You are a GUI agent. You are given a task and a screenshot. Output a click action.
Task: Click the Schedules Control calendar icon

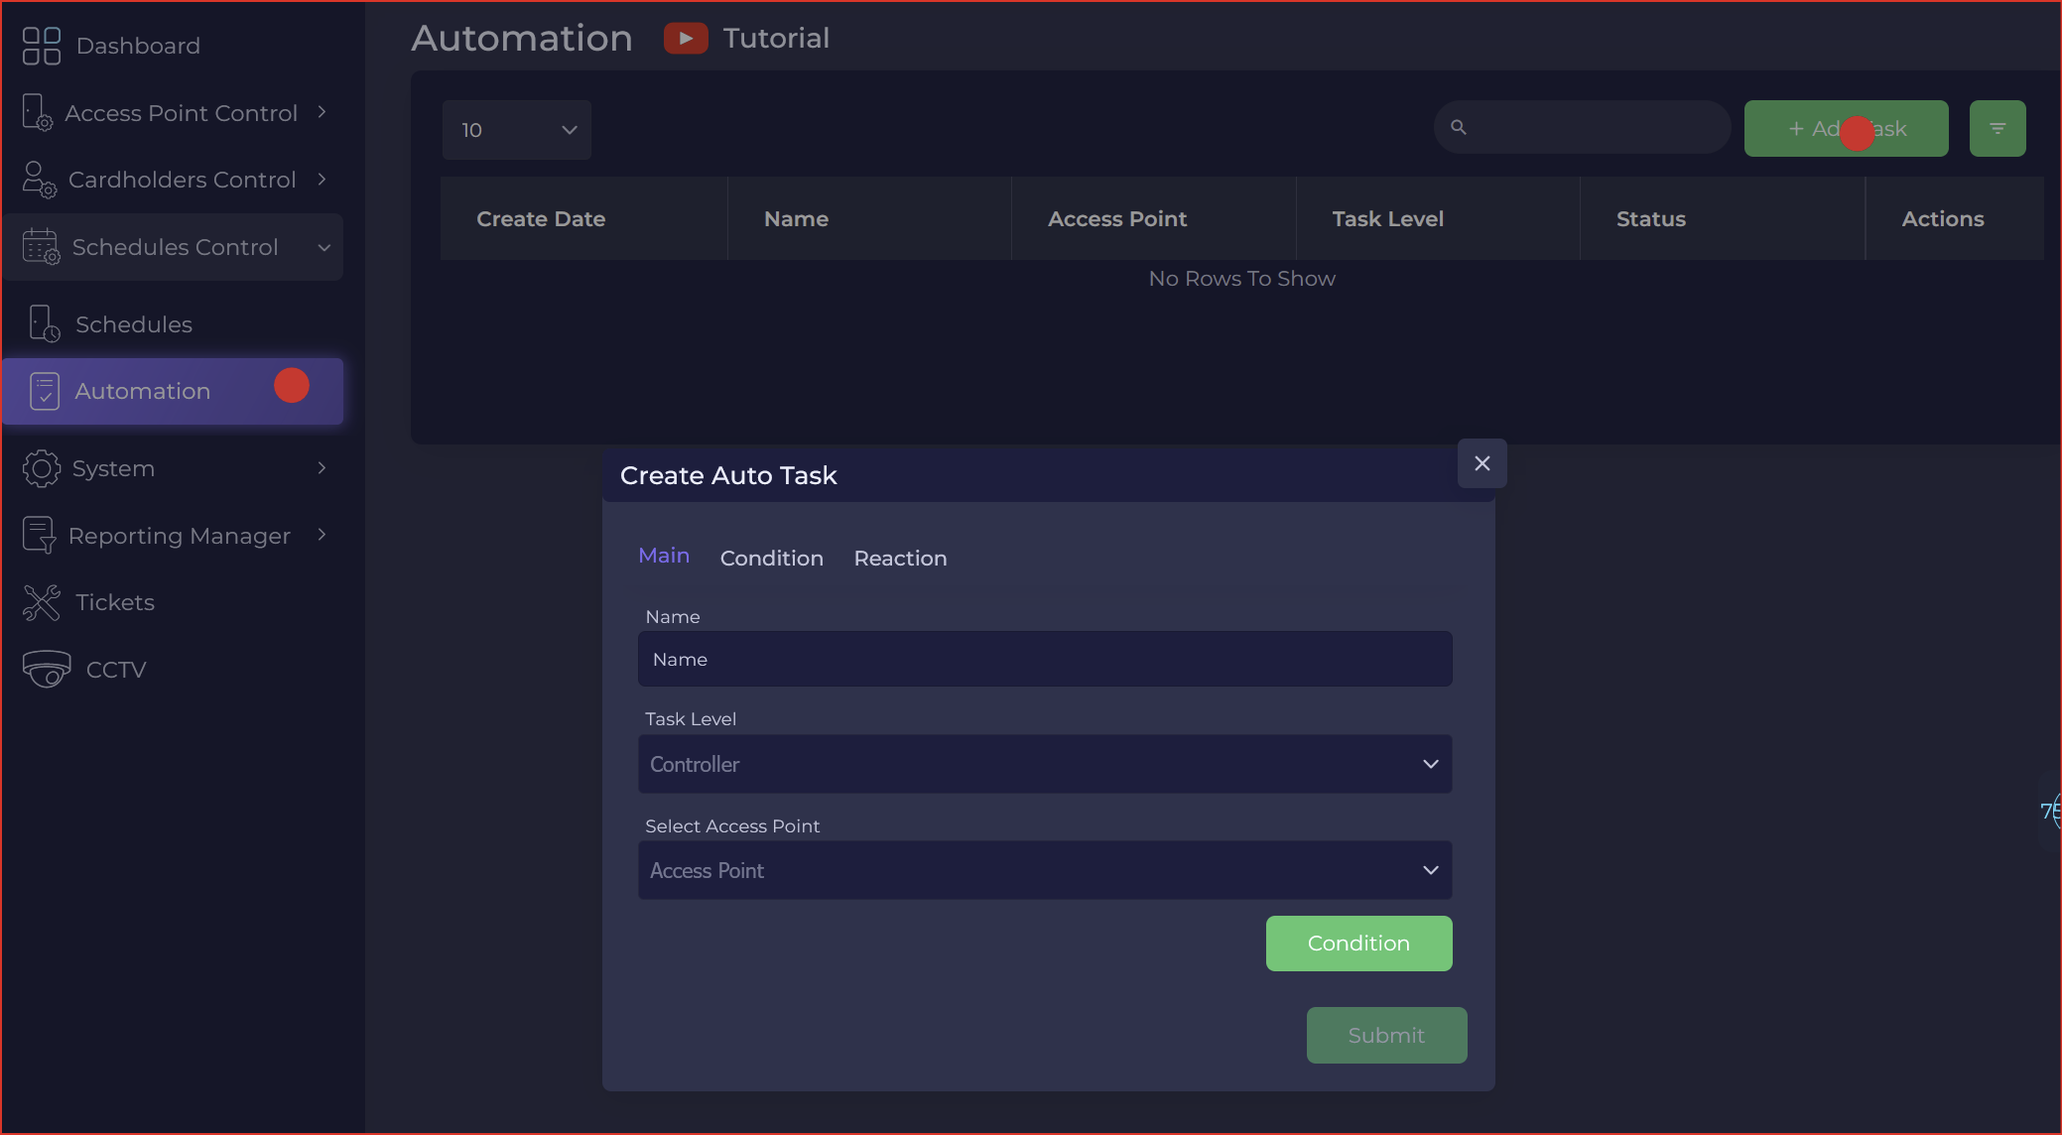42,246
